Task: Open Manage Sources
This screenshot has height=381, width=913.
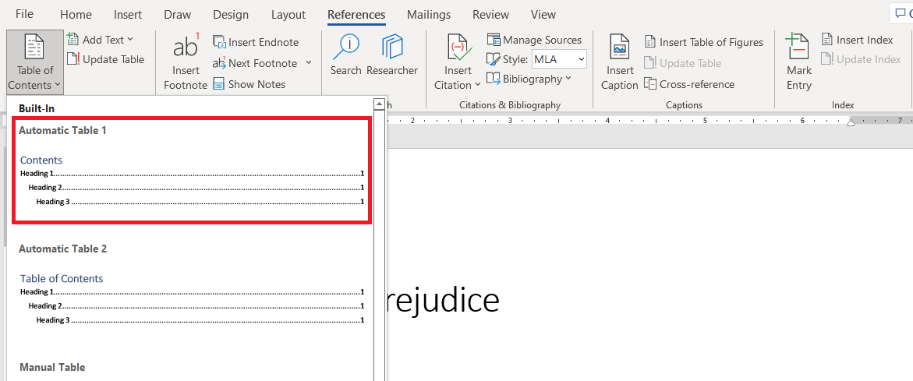Action: pos(534,40)
